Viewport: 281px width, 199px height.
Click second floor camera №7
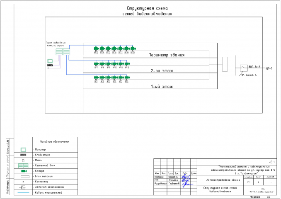[x=97, y=63]
